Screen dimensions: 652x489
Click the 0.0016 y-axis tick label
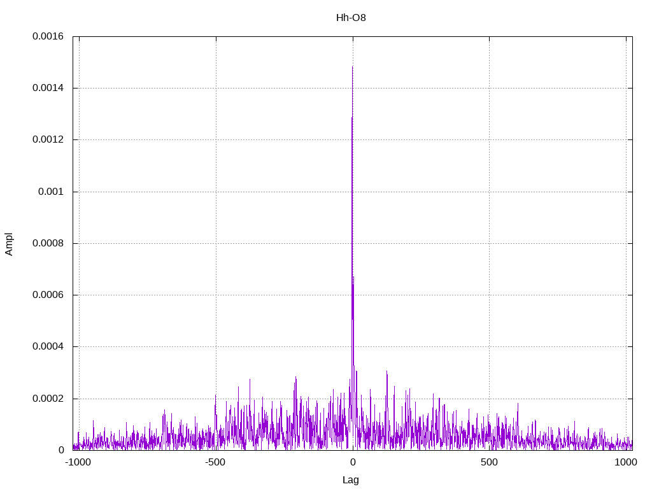pos(48,36)
